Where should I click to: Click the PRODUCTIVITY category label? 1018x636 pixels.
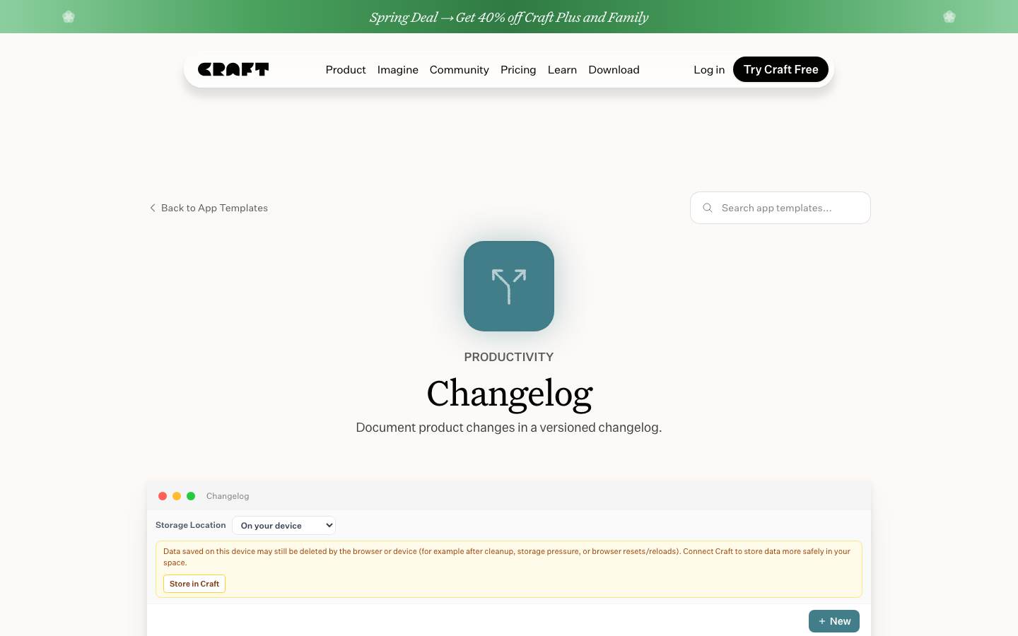click(x=509, y=357)
